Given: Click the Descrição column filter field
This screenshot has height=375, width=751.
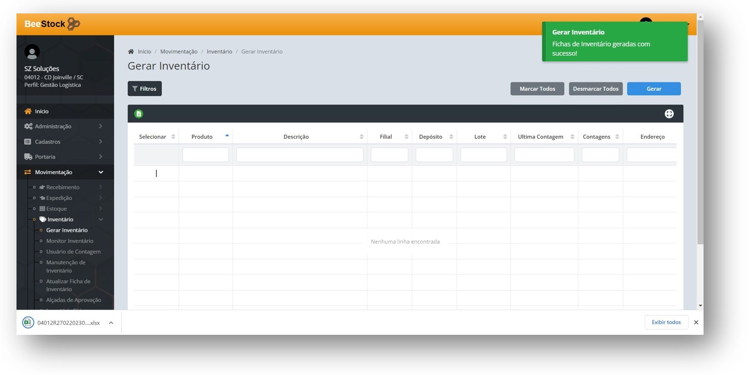Looking at the screenshot, I should click(x=299, y=155).
